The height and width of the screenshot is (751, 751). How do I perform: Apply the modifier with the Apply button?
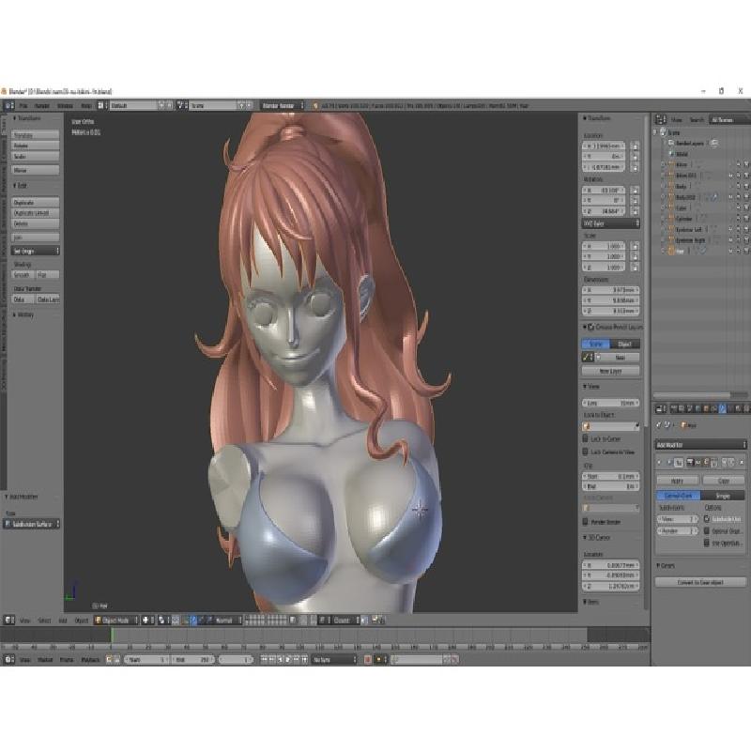(677, 481)
